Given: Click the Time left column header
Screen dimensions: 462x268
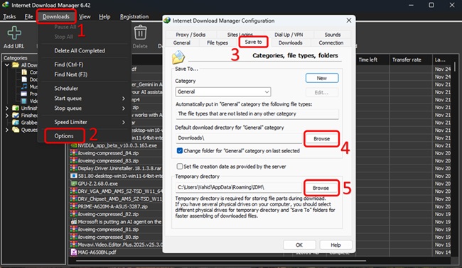Looking at the screenshot, I should click(372, 60).
